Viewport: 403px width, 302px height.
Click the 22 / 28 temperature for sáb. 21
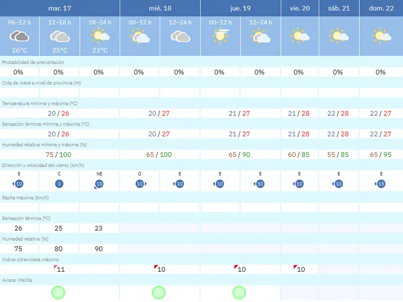pos(338,113)
